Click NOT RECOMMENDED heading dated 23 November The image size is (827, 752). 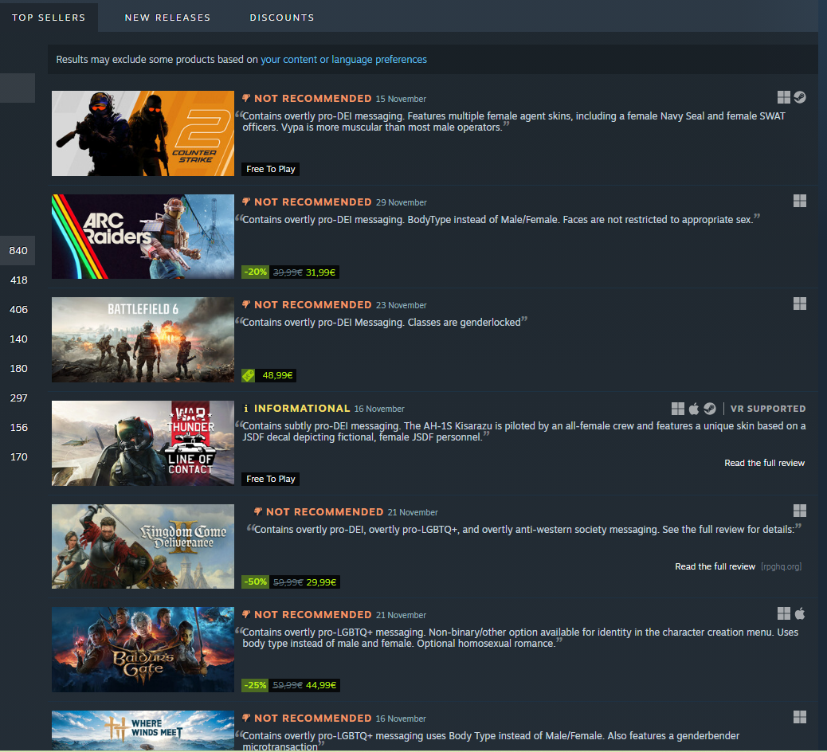[313, 305]
